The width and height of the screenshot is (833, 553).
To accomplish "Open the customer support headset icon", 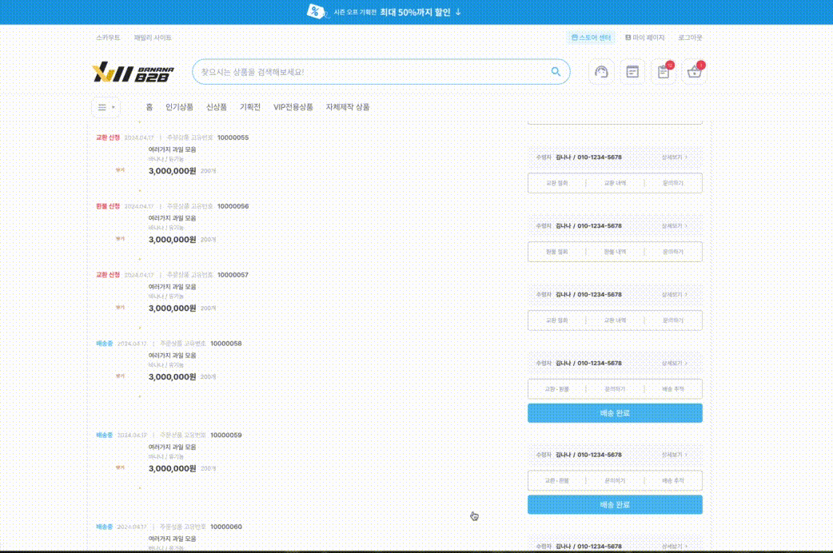I will (602, 72).
